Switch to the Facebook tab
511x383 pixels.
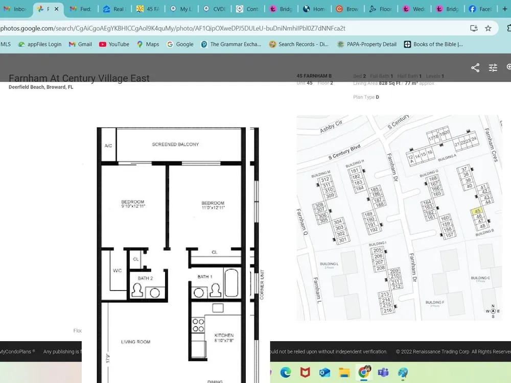pyautogui.click(x=481, y=9)
